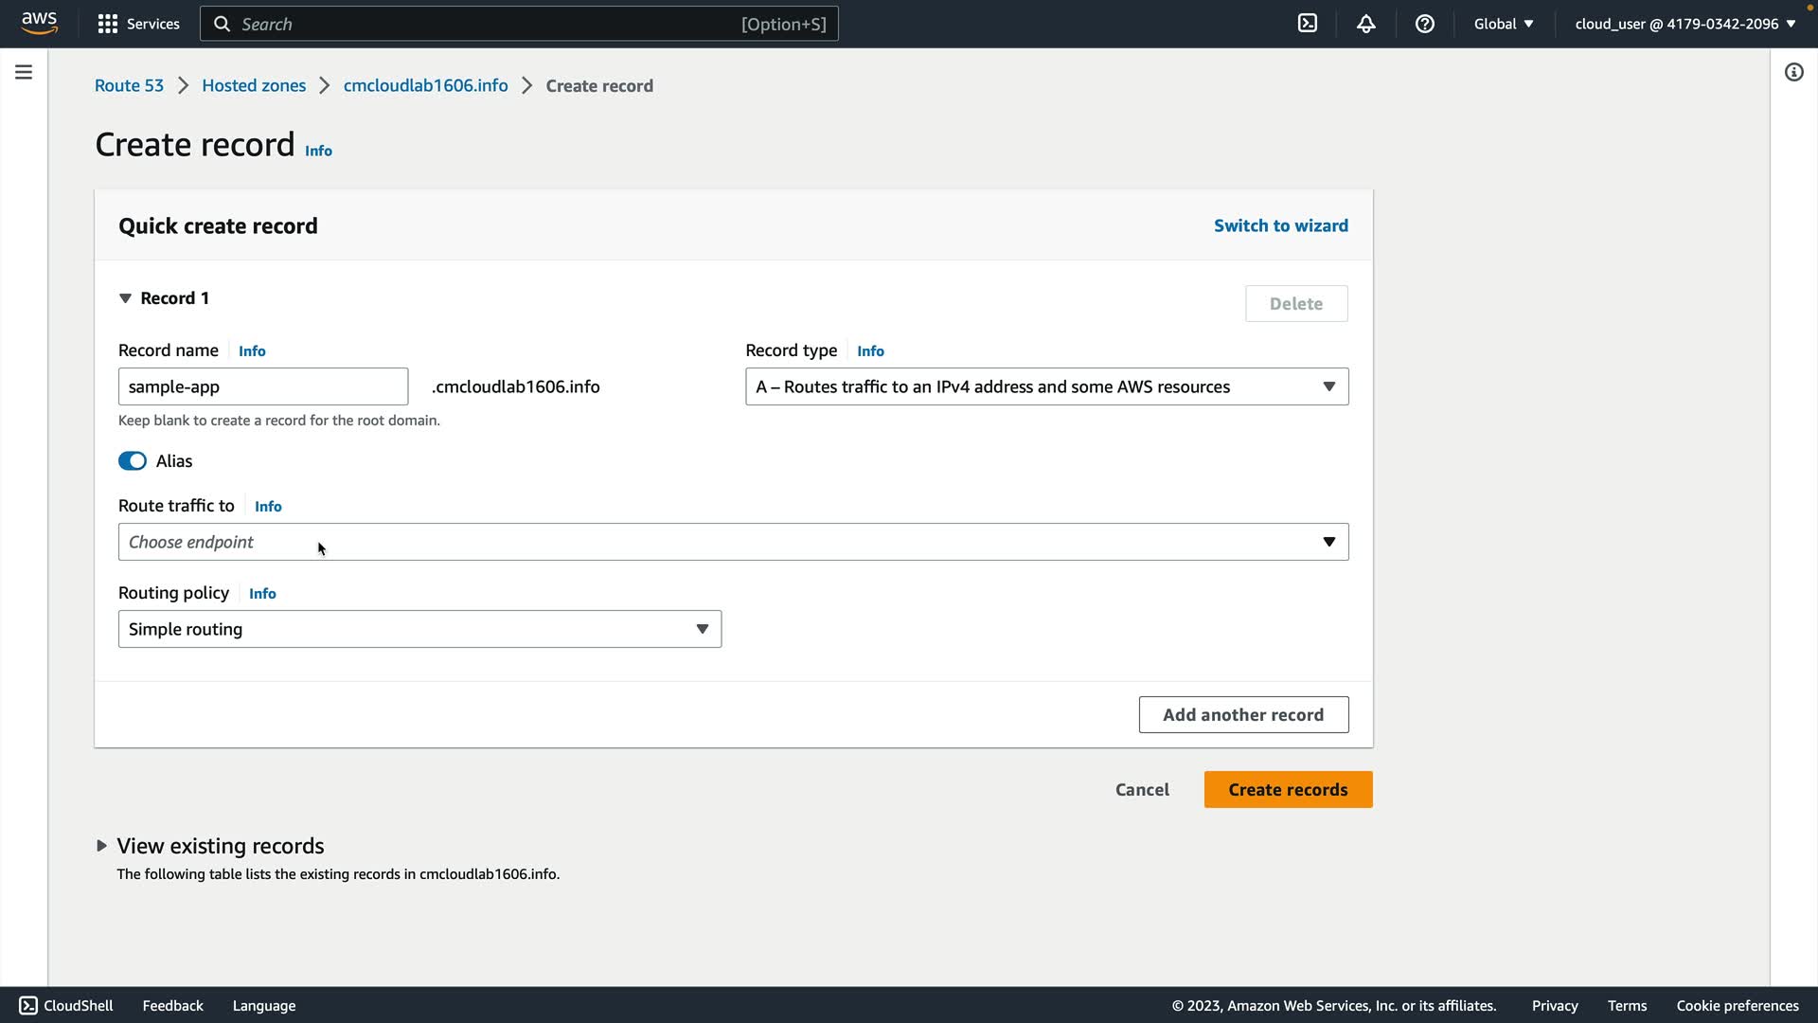Open the Record type dropdown
The width and height of the screenshot is (1818, 1023).
point(1046,386)
